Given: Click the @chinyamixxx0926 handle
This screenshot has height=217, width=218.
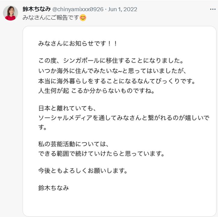Looking at the screenshot, I should pos(78,9).
